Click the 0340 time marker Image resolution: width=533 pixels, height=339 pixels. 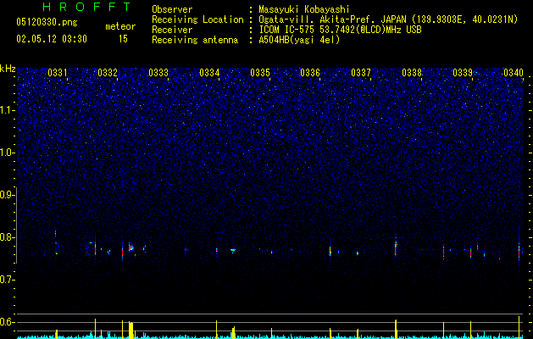(x=514, y=73)
